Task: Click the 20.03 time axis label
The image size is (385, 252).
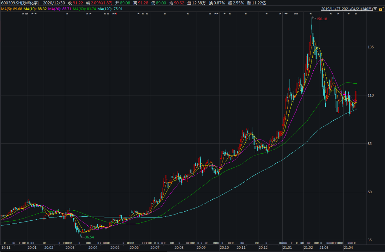Action: pos(70,248)
